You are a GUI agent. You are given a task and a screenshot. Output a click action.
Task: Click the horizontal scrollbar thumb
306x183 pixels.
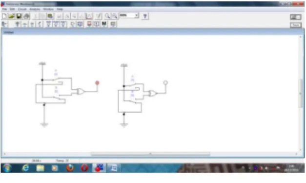[150, 154]
